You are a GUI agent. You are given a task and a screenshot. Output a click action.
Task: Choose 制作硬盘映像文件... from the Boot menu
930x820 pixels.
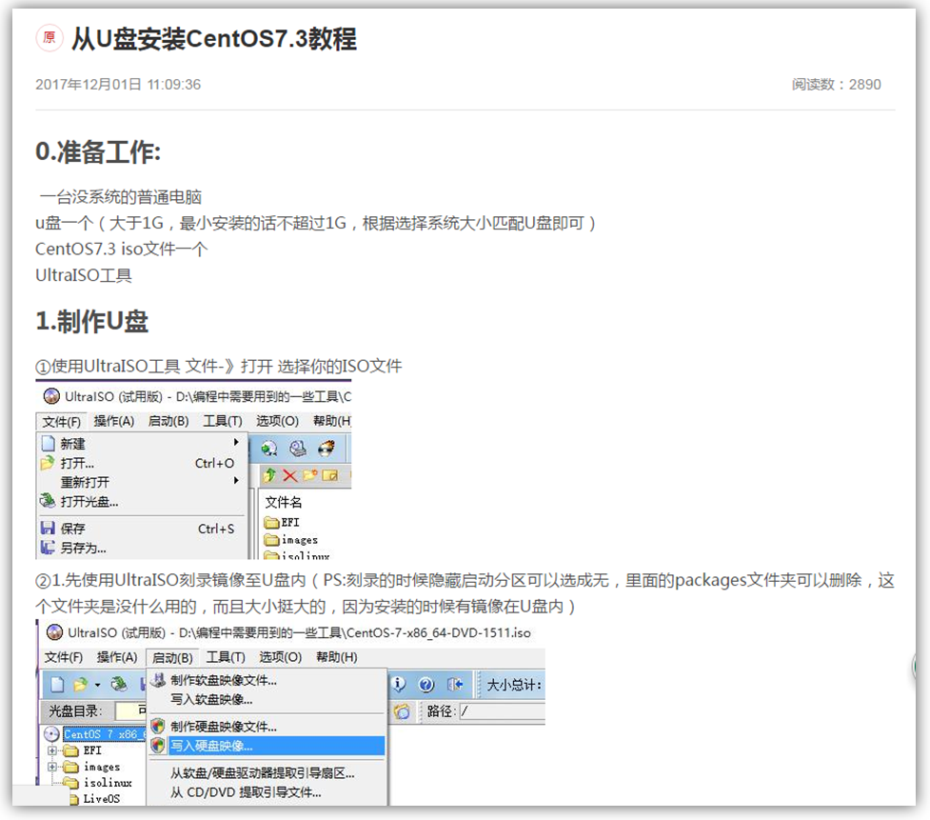(267, 727)
